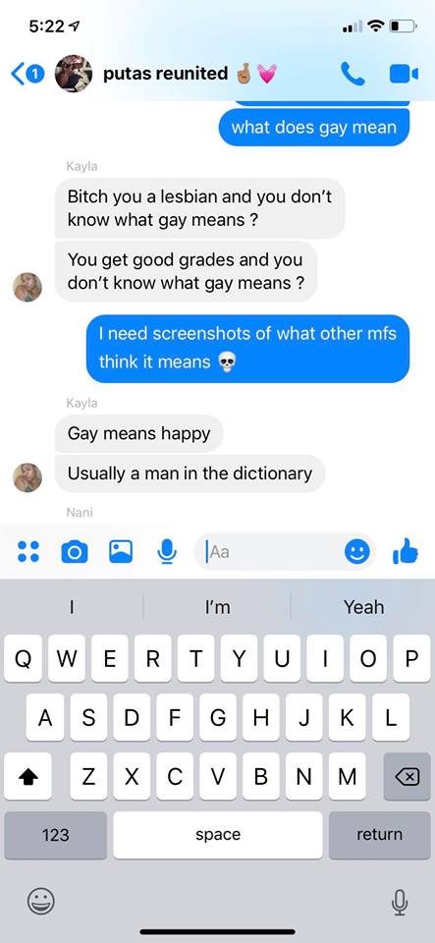Tap the keyboard dictation microphone
Viewport: 435px width, 943px height.
point(399,901)
